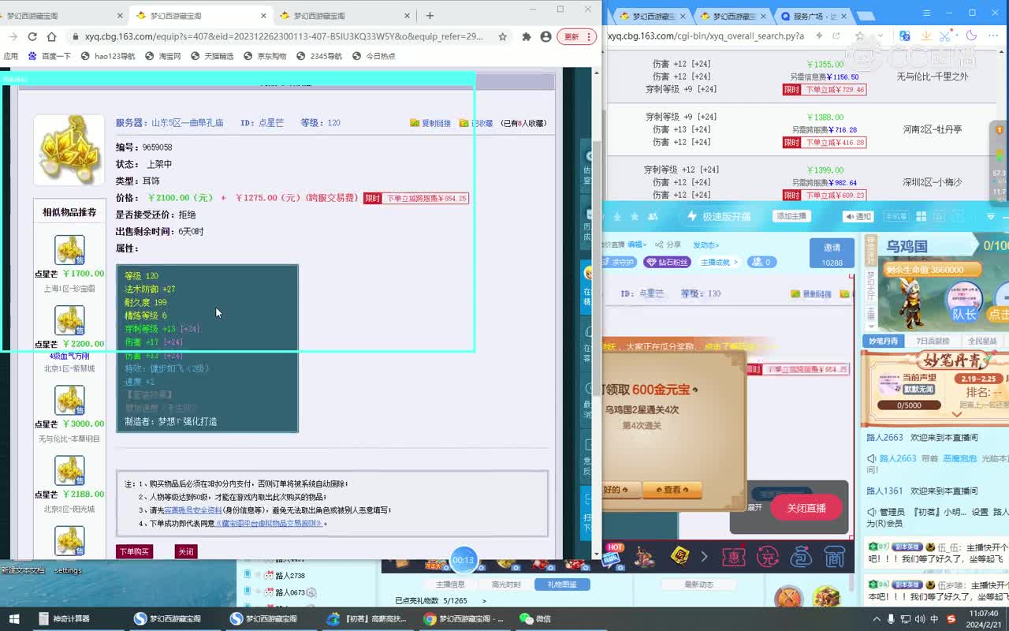Open the three-dot menu in right browser
Viewport: 1009px width, 631px height.
click(992, 35)
